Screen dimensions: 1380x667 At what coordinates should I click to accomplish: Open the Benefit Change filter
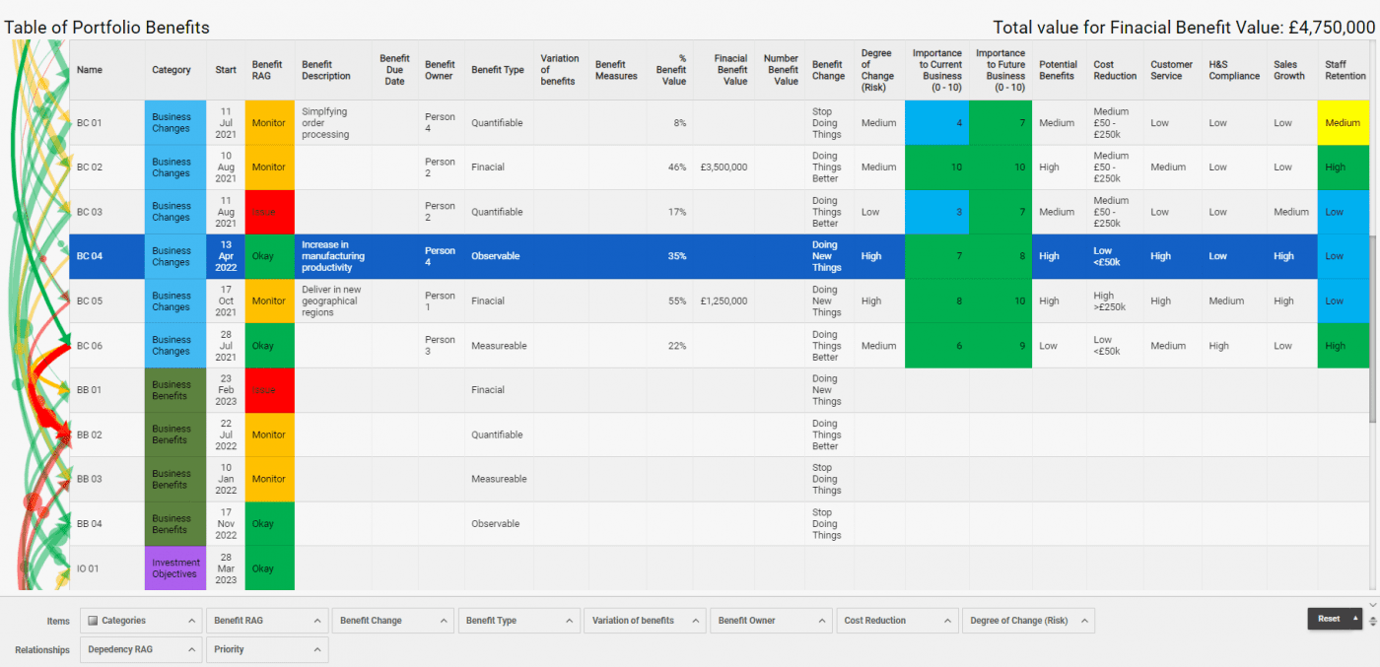(x=391, y=620)
